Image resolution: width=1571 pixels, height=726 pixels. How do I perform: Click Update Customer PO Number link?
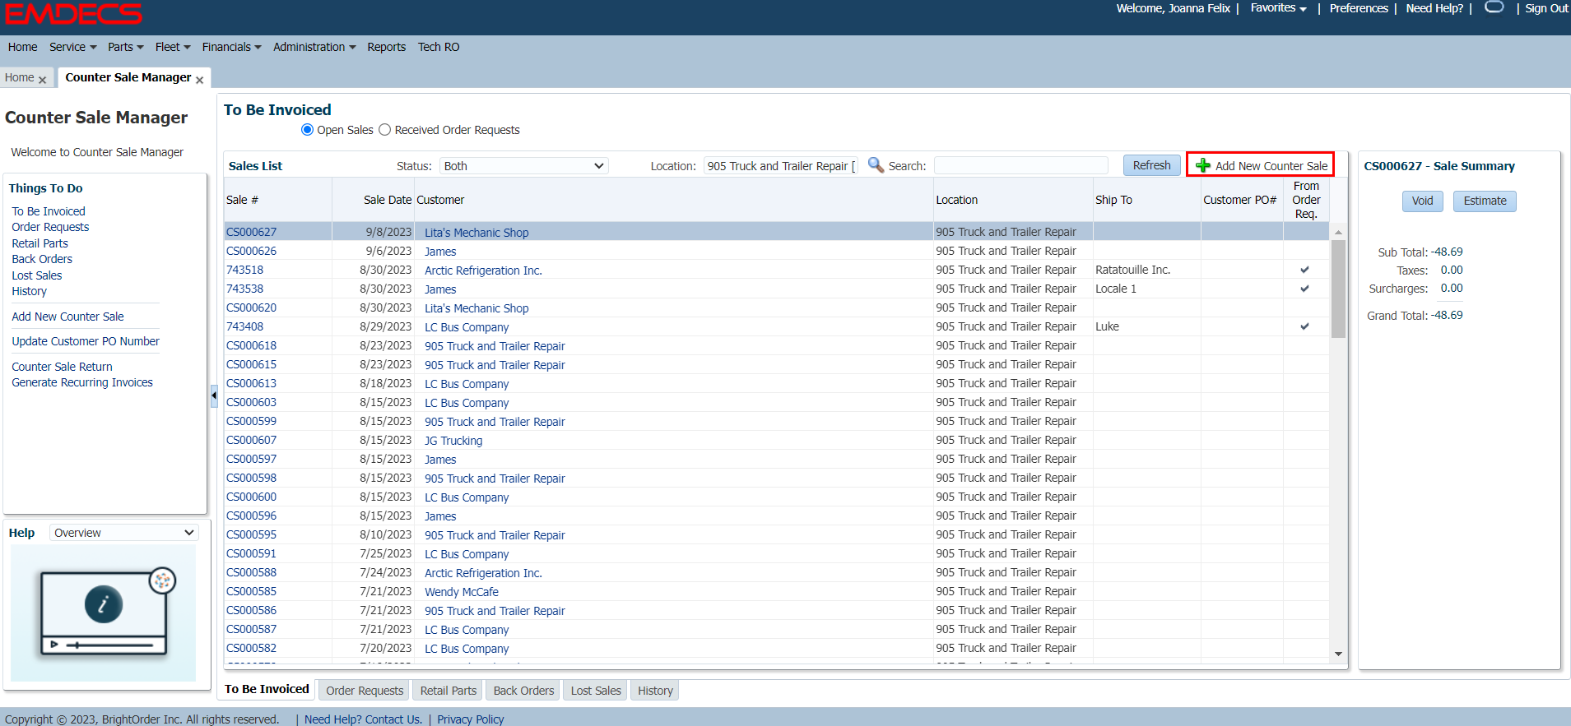[x=86, y=341]
